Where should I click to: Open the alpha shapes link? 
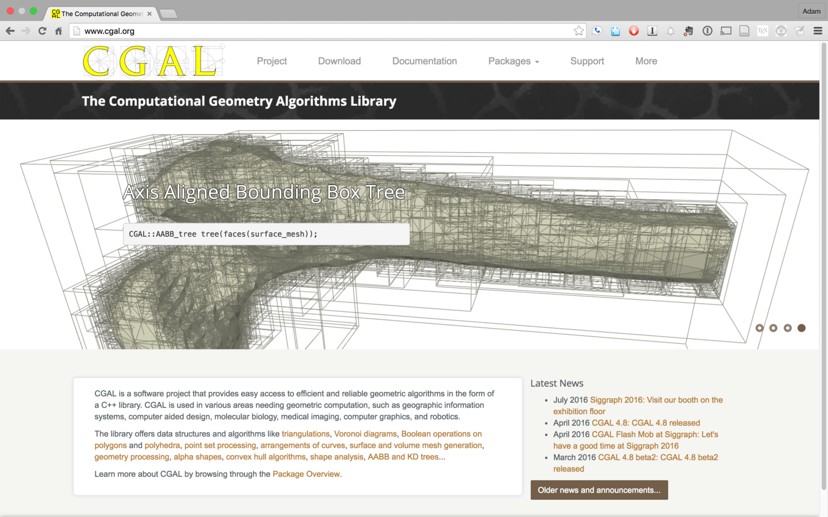click(198, 457)
